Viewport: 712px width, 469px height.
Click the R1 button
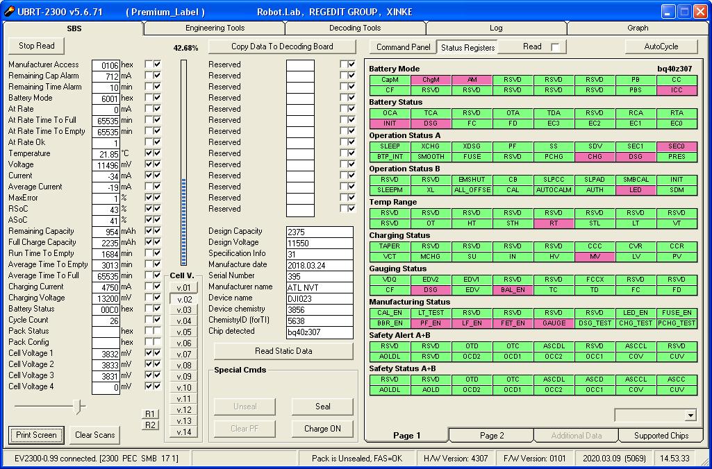click(x=150, y=413)
